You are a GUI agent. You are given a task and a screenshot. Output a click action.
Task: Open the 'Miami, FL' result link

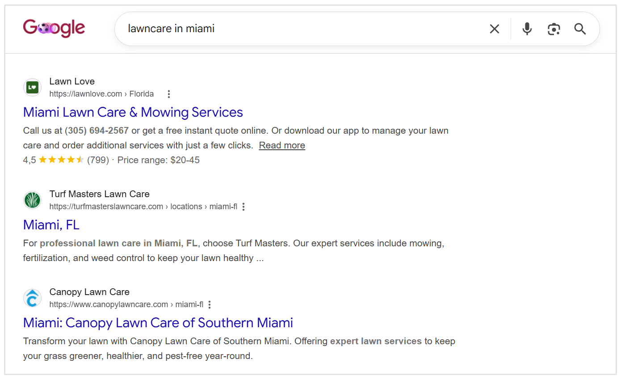pyautogui.click(x=51, y=225)
